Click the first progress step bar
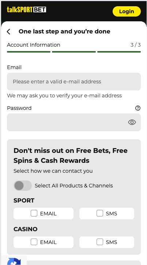 (29, 52)
